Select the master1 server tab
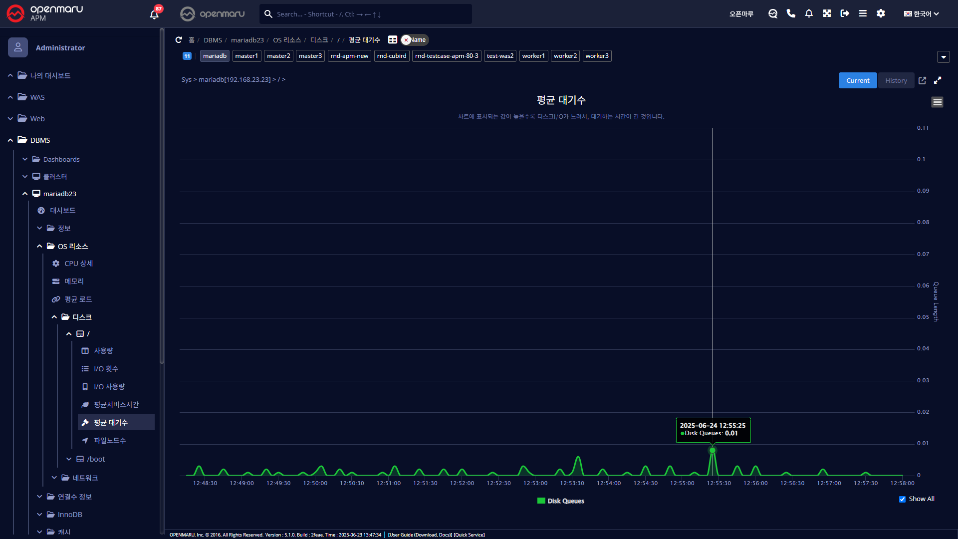Image resolution: width=958 pixels, height=539 pixels. click(x=246, y=56)
